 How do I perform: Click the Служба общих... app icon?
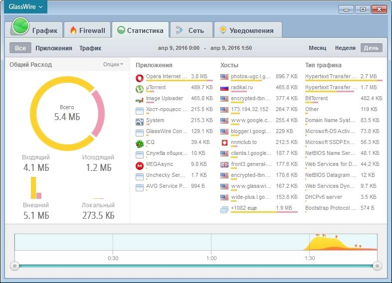140,154
